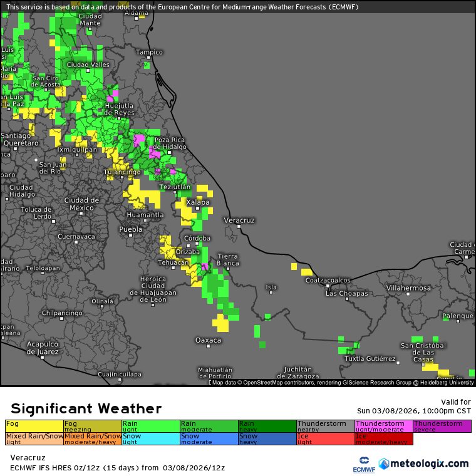Click the Ciudad Mante label
Image resolution: width=476 pixels, height=476 pixels.
click(90, 19)
